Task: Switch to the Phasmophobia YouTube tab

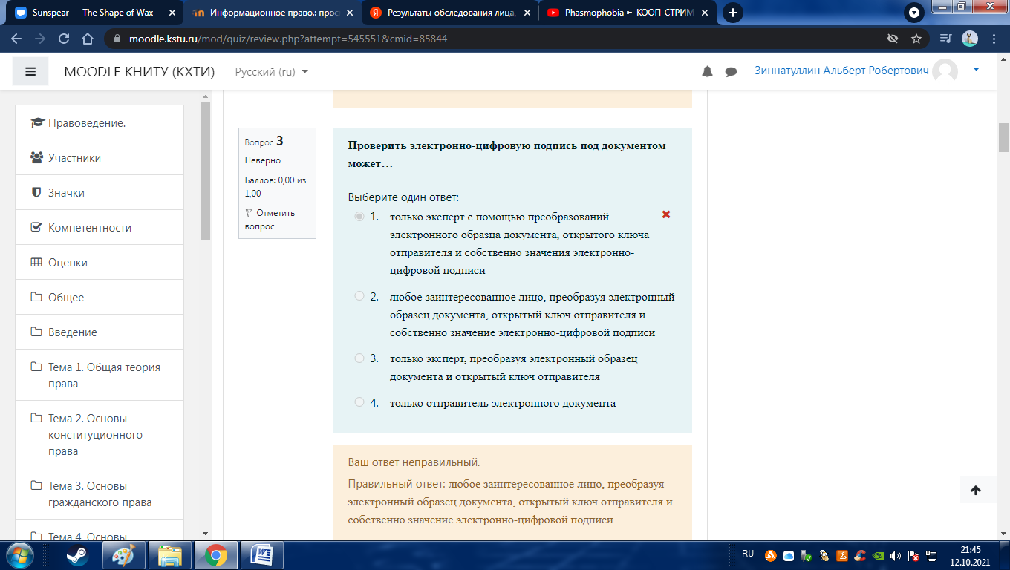Action: pyautogui.click(x=626, y=13)
